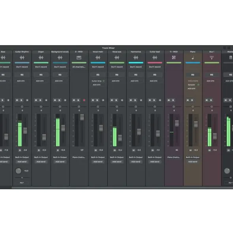Viewport: 233px width, 234px height.
Task: Mute the Vocal main track
Action: 93,100
